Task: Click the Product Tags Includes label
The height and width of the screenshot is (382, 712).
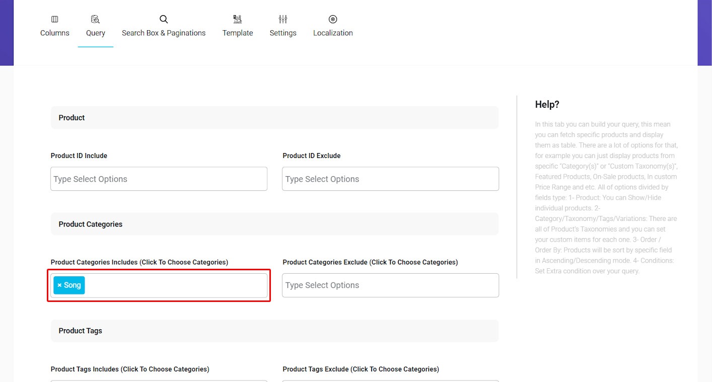Action: [130, 369]
